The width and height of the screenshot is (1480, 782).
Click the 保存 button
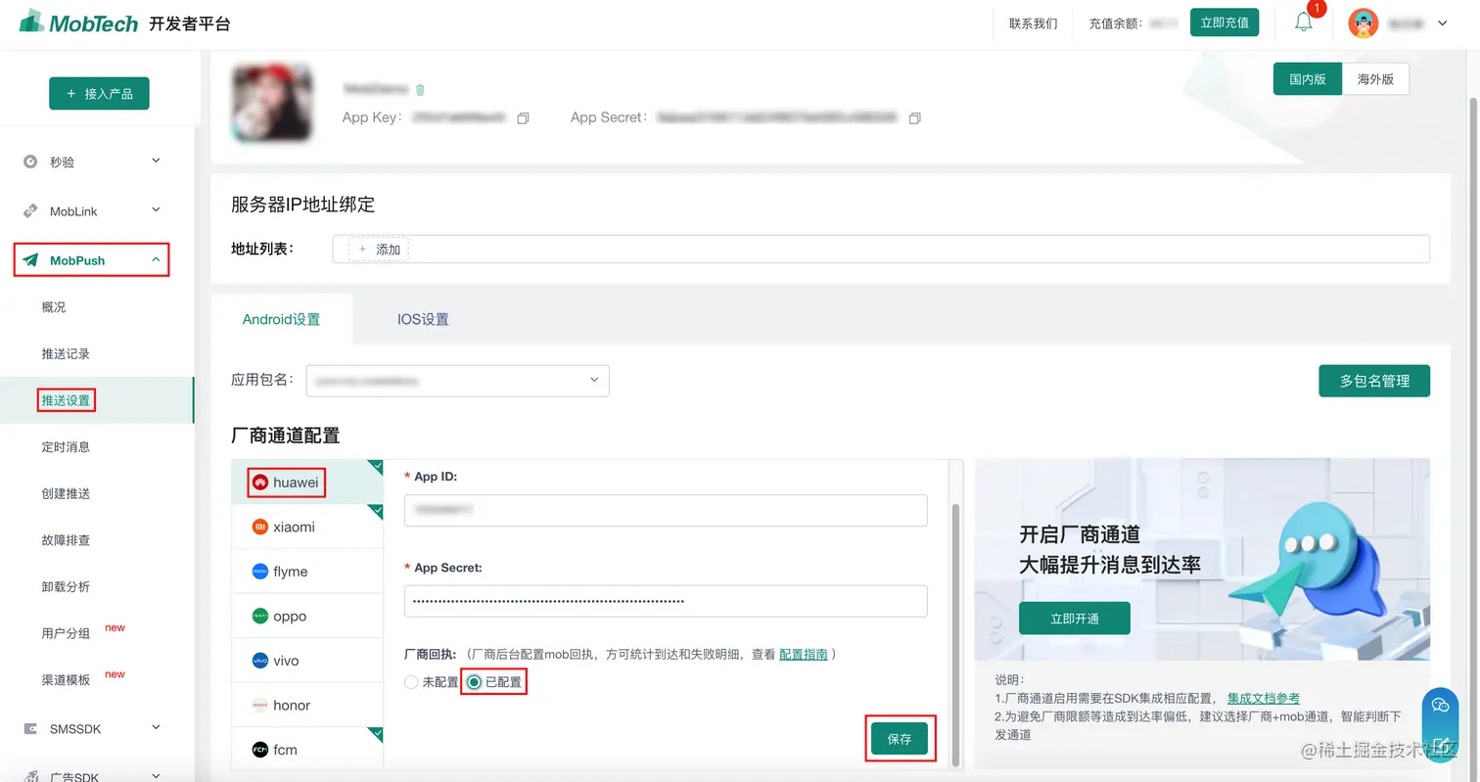click(900, 739)
